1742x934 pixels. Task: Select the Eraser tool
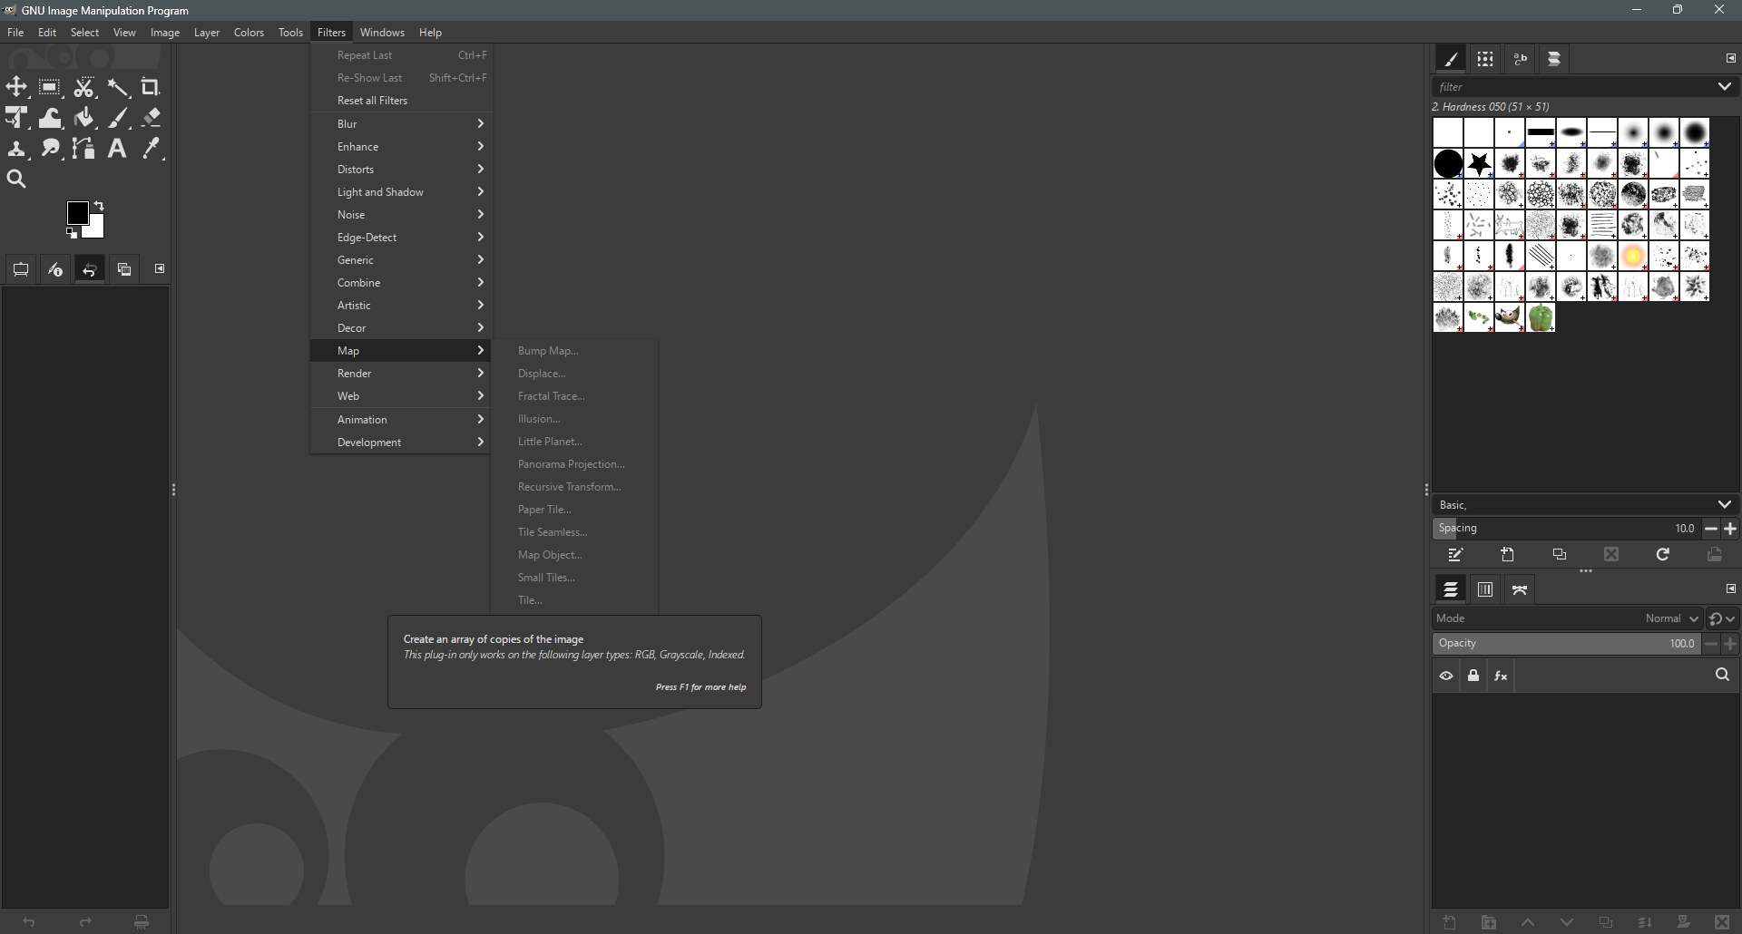coord(152,118)
